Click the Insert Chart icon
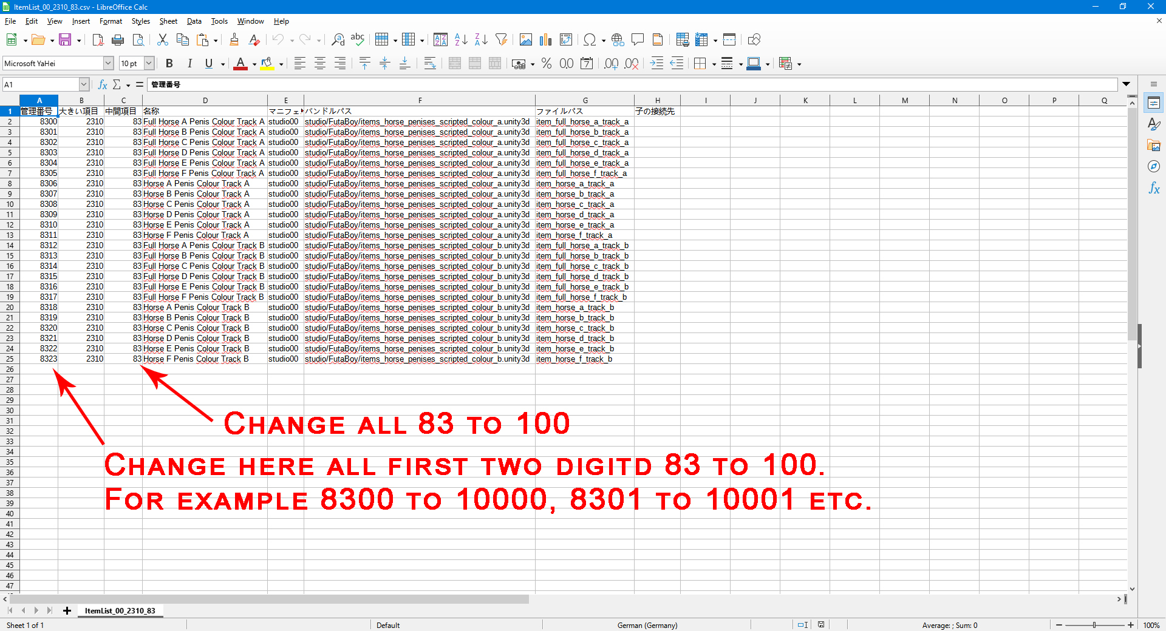This screenshot has height=631, width=1166. point(545,40)
